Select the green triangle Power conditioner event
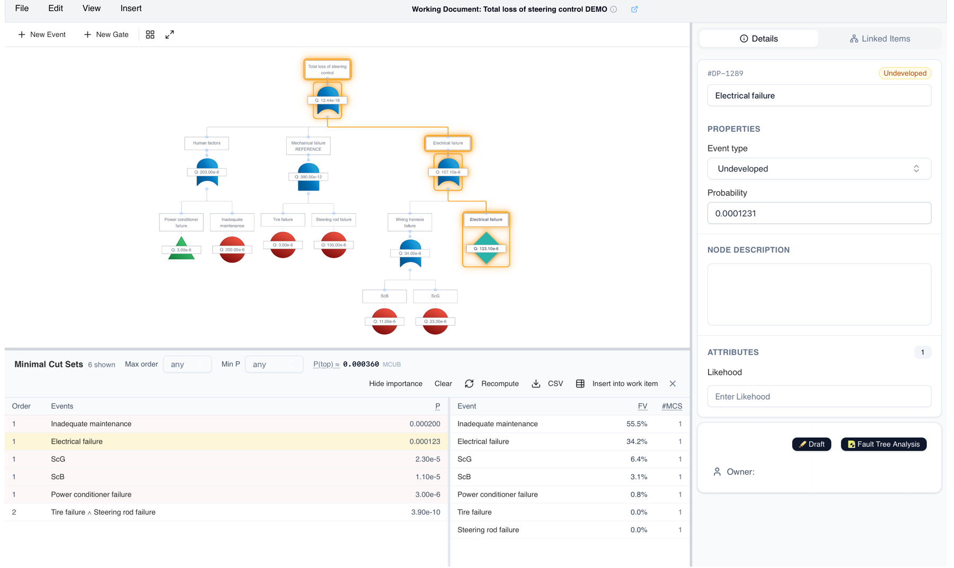This screenshot has height=568, width=954. click(x=181, y=248)
